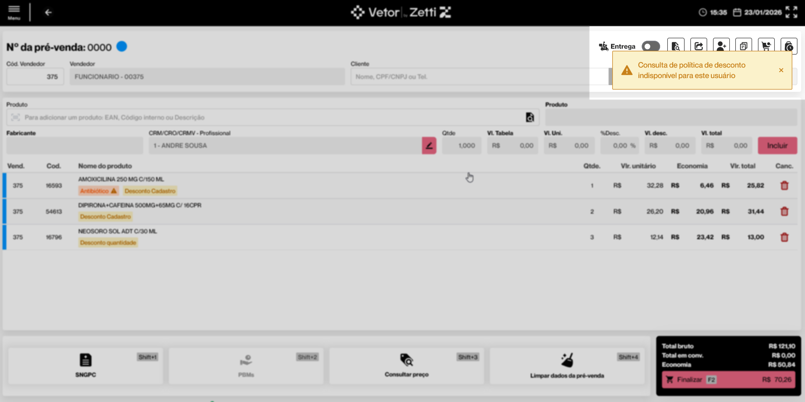Click the share/export arrow toolbar icon
This screenshot has width=805, height=402.
pyautogui.click(x=699, y=46)
